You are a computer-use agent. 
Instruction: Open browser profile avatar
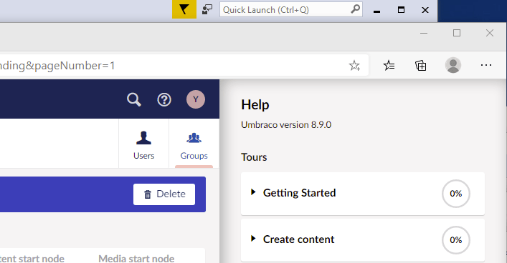(x=453, y=66)
